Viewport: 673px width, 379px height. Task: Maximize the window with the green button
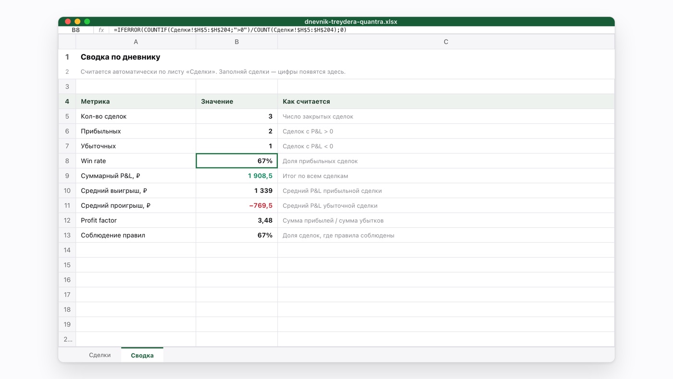[x=87, y=22]
